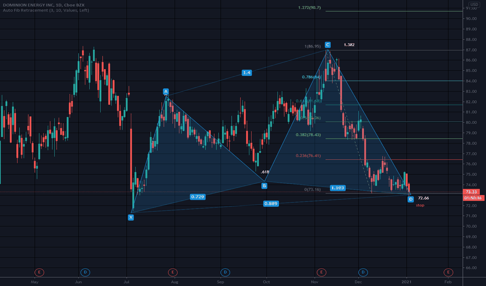Click the red stop text annotation

420,205
